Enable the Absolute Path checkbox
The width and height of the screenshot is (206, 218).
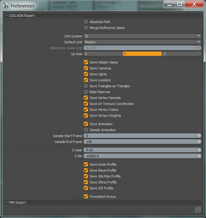point(86,22)
